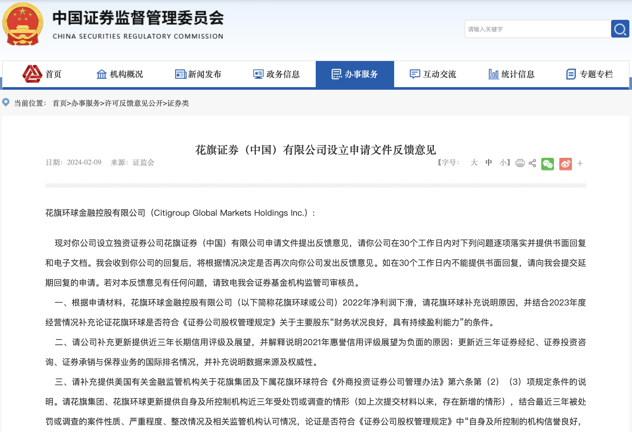Select 小 to shrink the font size

pos(503,163)
